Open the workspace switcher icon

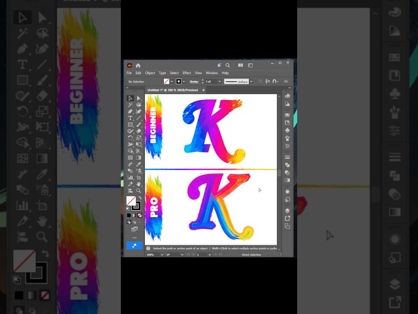[250, 65]
